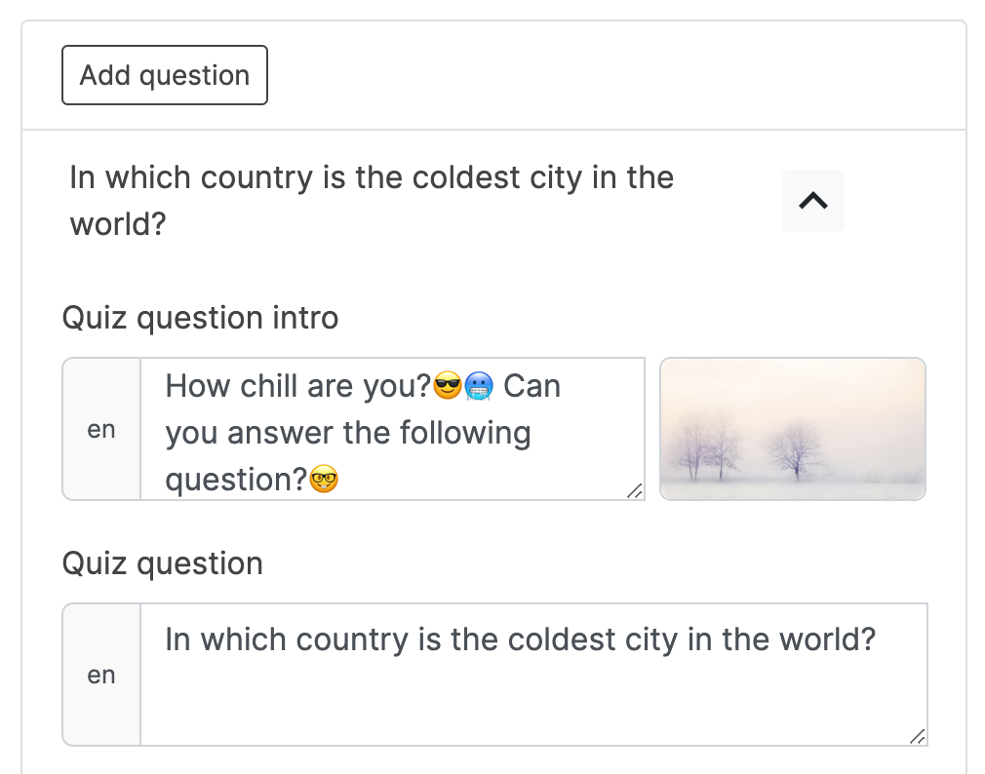Image resolution: width=985 pixels, height=774 pixels.
Task: Open the winter landscape image thumbnail
Action: (792, 428)
